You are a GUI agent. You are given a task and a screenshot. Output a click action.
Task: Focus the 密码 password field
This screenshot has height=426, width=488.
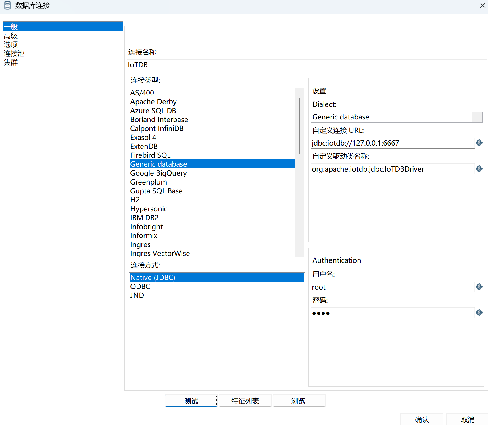tap(393, 313)
